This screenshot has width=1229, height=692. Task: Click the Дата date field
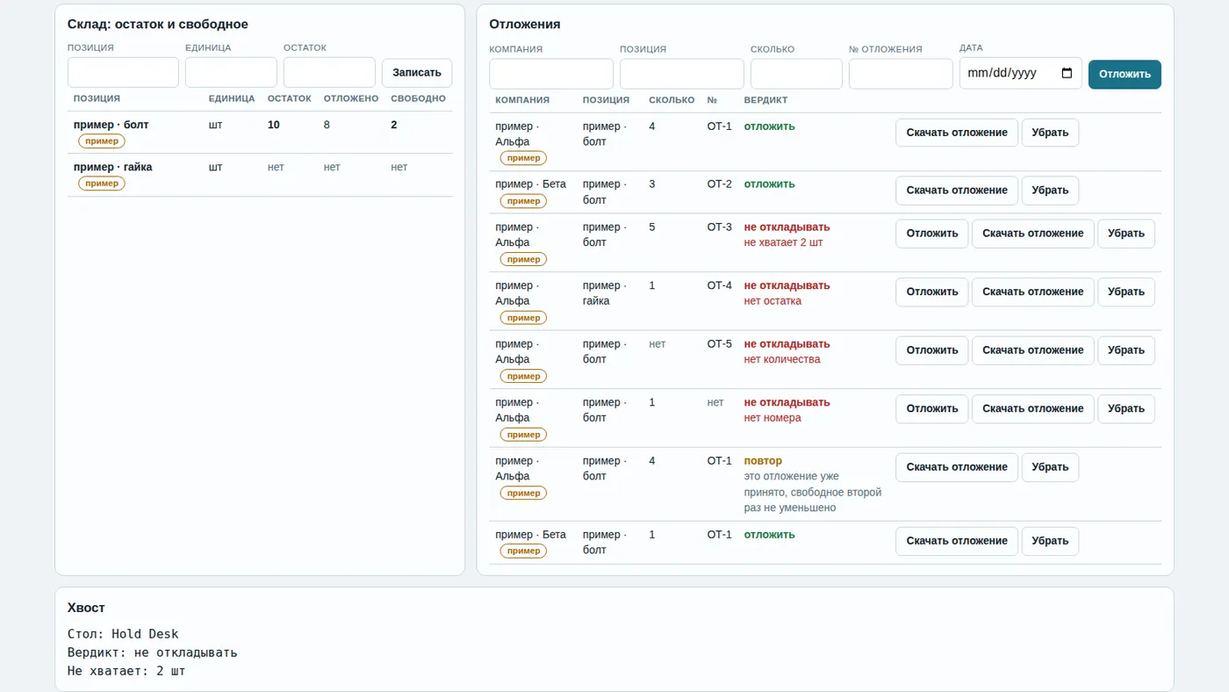coord(1021,74)
